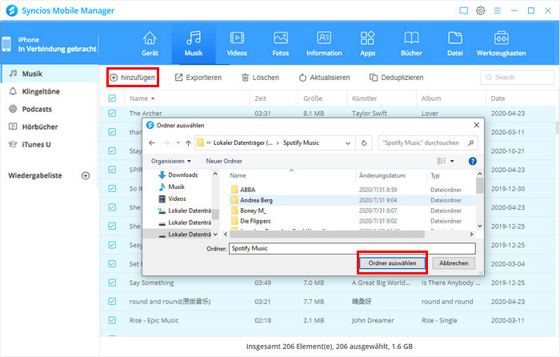
Task: Refresh the folder dialog view
Action: tap(364, 143)
